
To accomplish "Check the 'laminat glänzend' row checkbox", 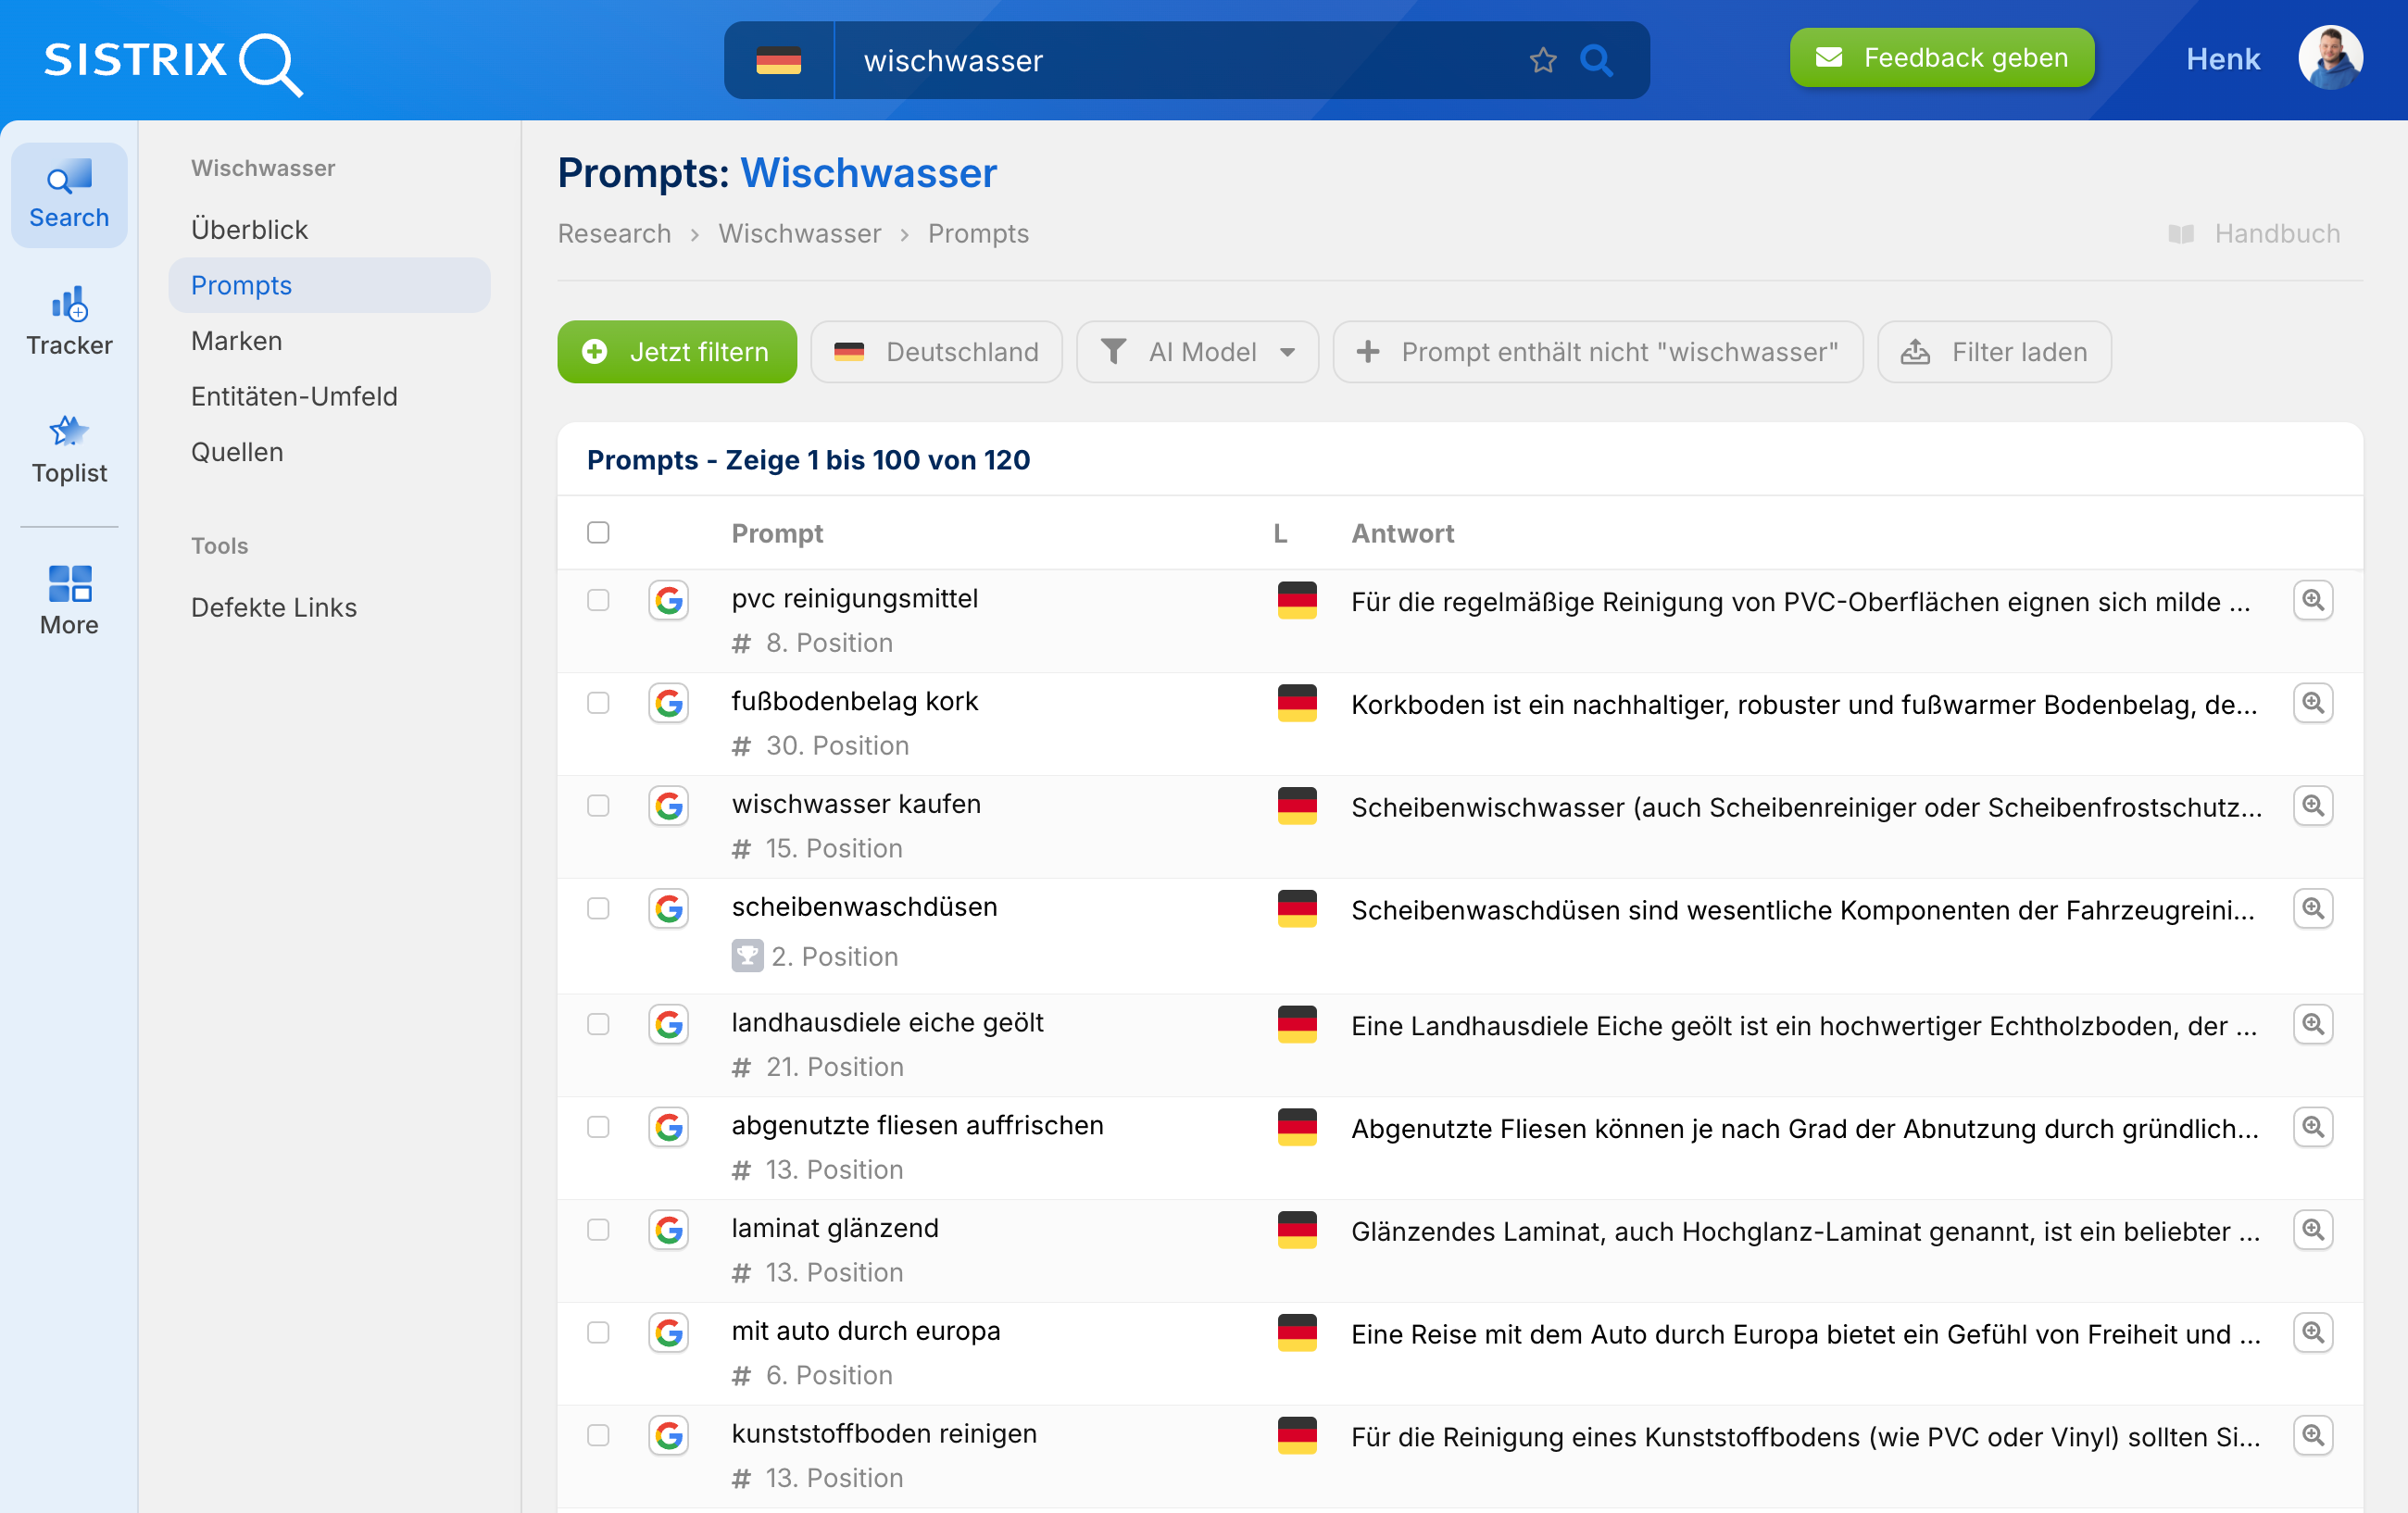I will tap(598, 1230).
